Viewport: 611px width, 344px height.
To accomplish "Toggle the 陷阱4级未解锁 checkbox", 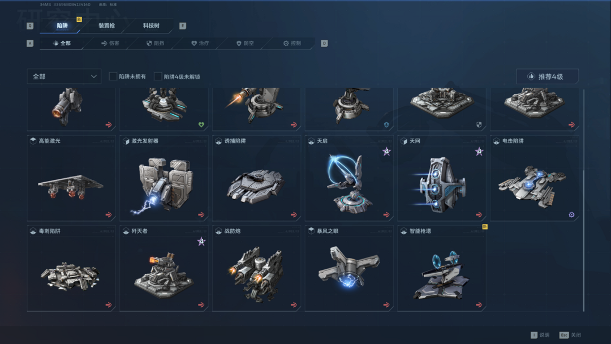I will click(158, 76).
